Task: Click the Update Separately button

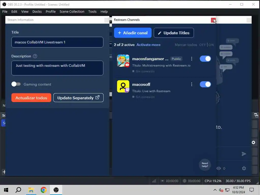Action: [78, 98]
